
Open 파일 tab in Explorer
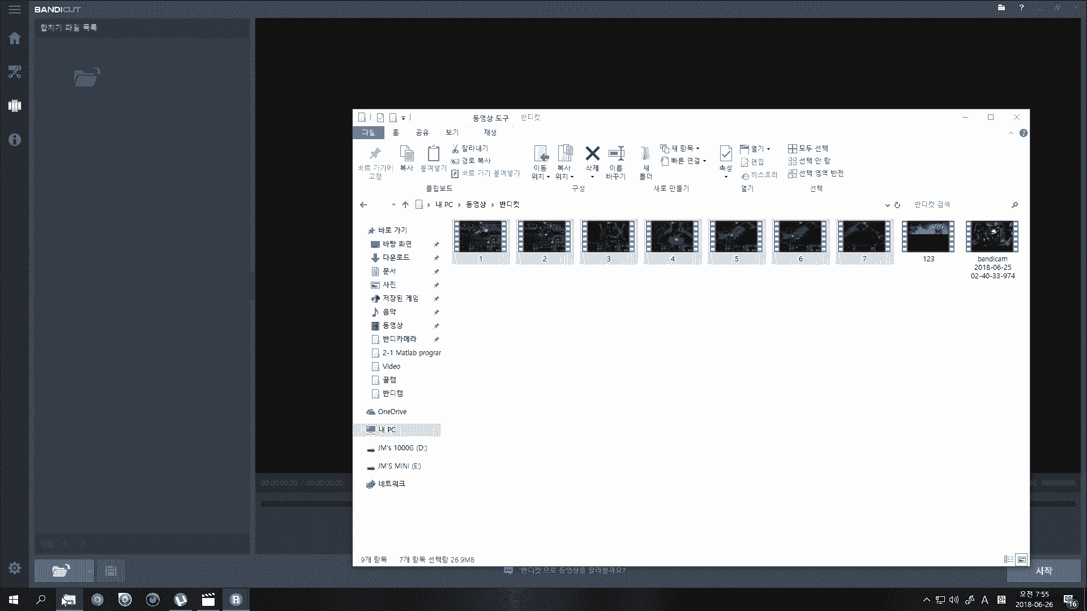click(369, 132)
